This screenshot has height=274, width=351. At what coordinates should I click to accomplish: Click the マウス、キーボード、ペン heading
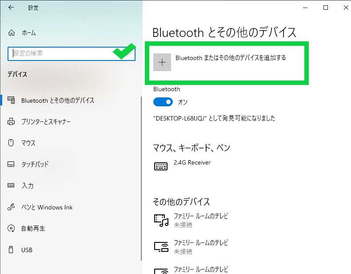[191, 148]
